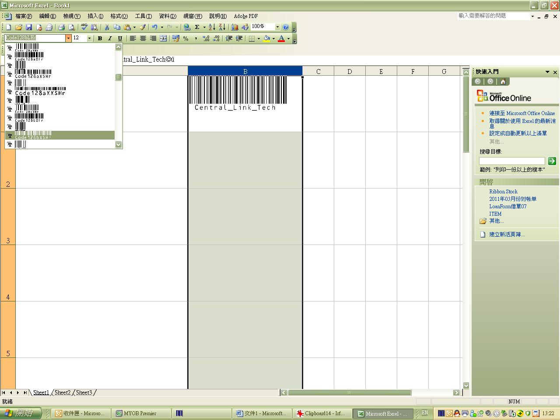Open the task pane title dropdown
Viewport: 560px width, 420px height.
click(x=547, y=72)
